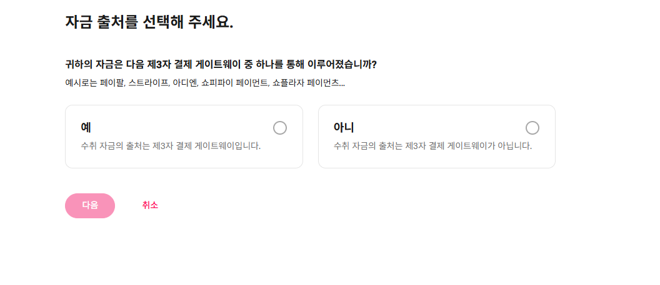Screen dimensions: 660x285
Task: Click the word "아디엔" in the examples
Action: click(184, 82)
